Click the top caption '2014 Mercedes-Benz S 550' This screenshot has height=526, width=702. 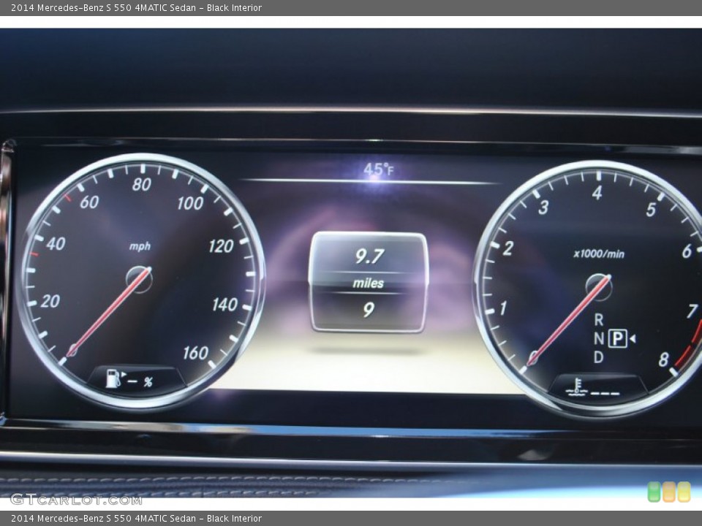tap(71, 7)
